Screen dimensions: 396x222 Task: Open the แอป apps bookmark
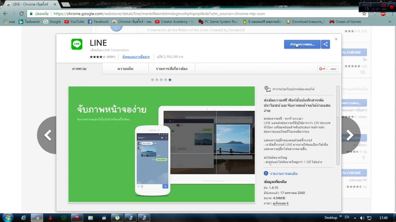pyautogui.click(x=9, y=22)
